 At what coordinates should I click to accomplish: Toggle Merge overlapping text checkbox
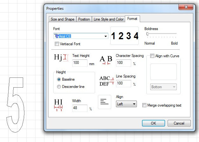click(144, 105)
